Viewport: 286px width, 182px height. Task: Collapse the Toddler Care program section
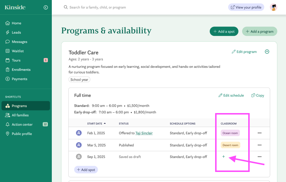(267, 52)
